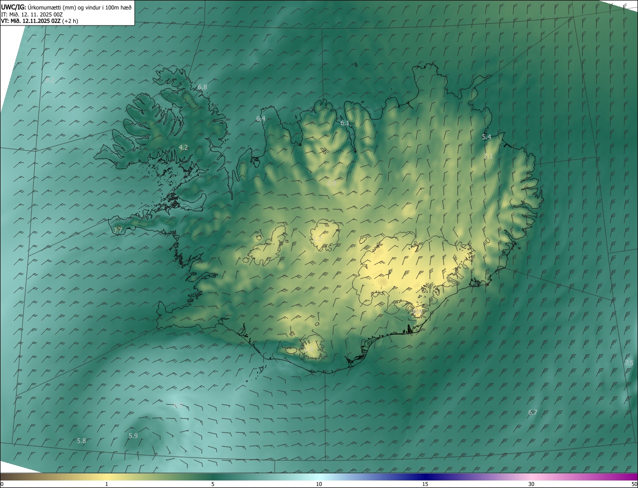Image resolution: width=638 pixels, height=488 pixels.
Task: Click the 6.4 value label on the map
Action: (x=261, y=118)
